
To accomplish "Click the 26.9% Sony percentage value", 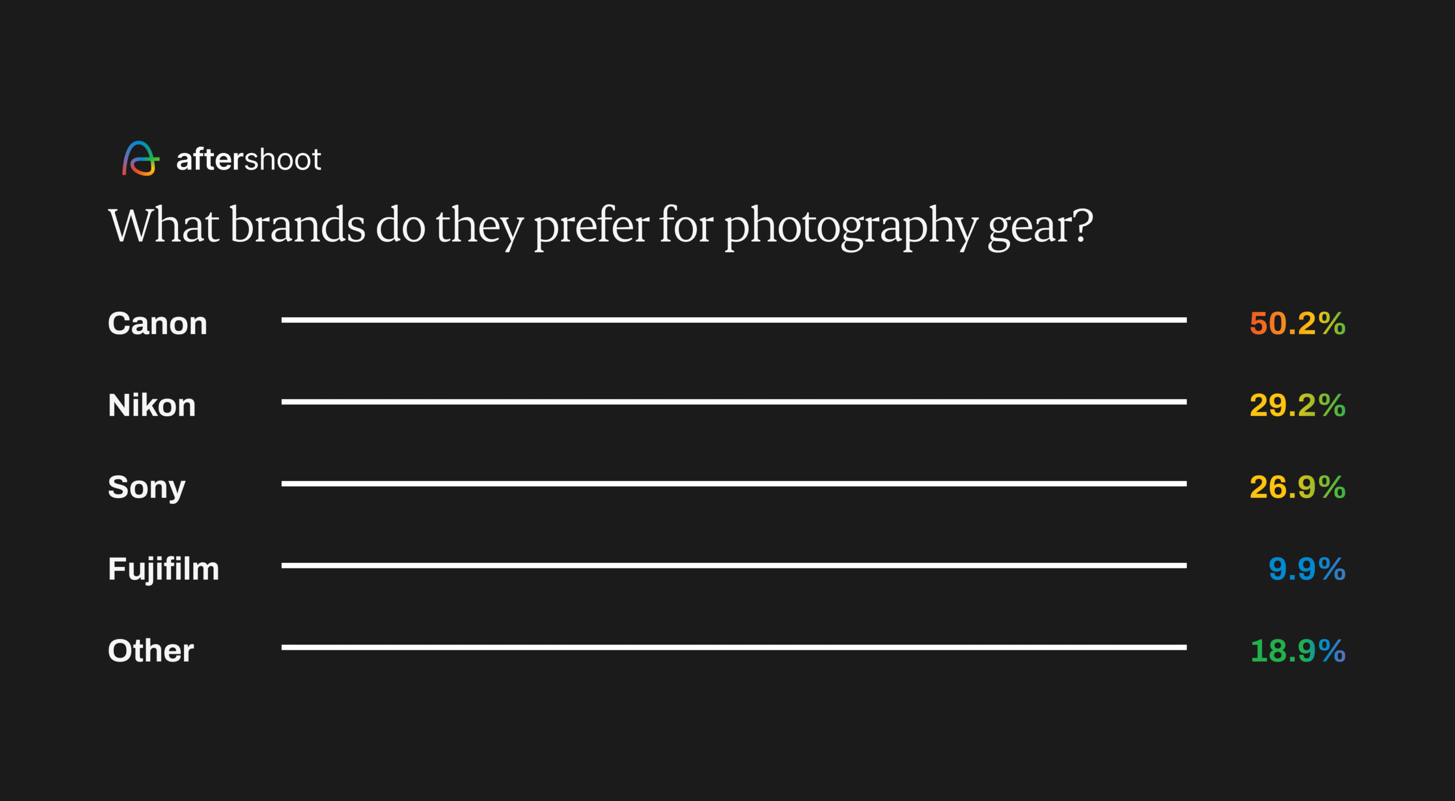I will [x=1297, y=487].
